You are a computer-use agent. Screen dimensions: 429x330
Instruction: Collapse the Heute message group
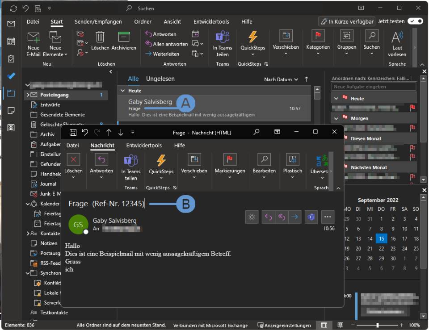click(x=123, y=91)
